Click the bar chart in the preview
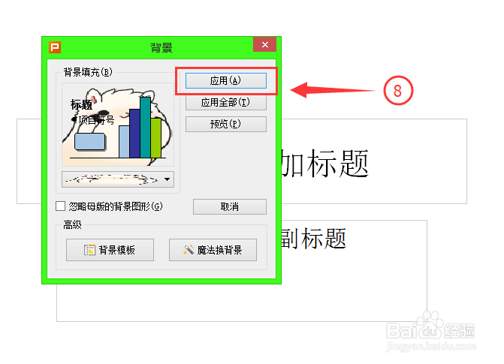Screen dimensions: 504x364 pyautogui.click(x=140, y=128)
